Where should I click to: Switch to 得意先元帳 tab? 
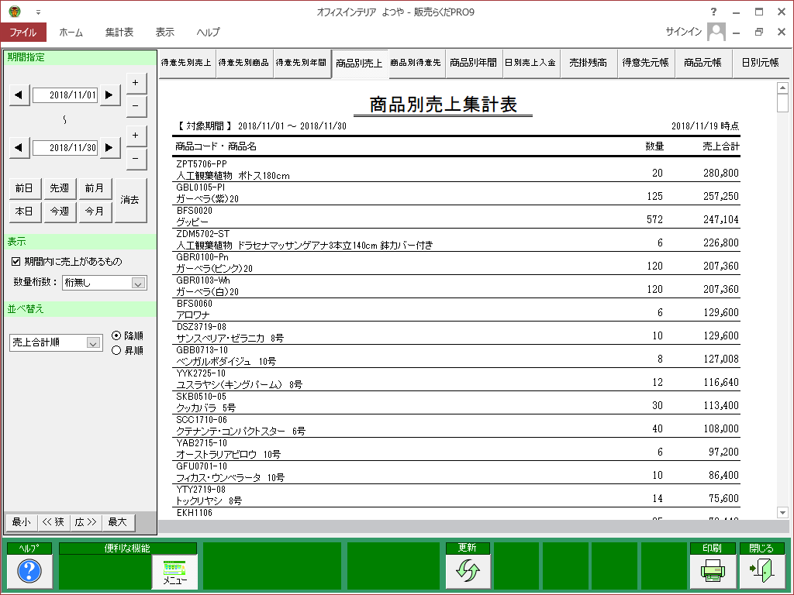tap(646, 64)
